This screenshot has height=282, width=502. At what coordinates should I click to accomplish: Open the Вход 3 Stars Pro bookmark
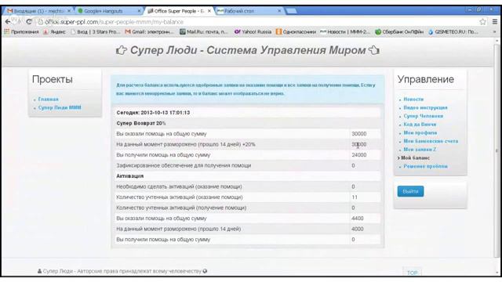click(x=96, y=31)
